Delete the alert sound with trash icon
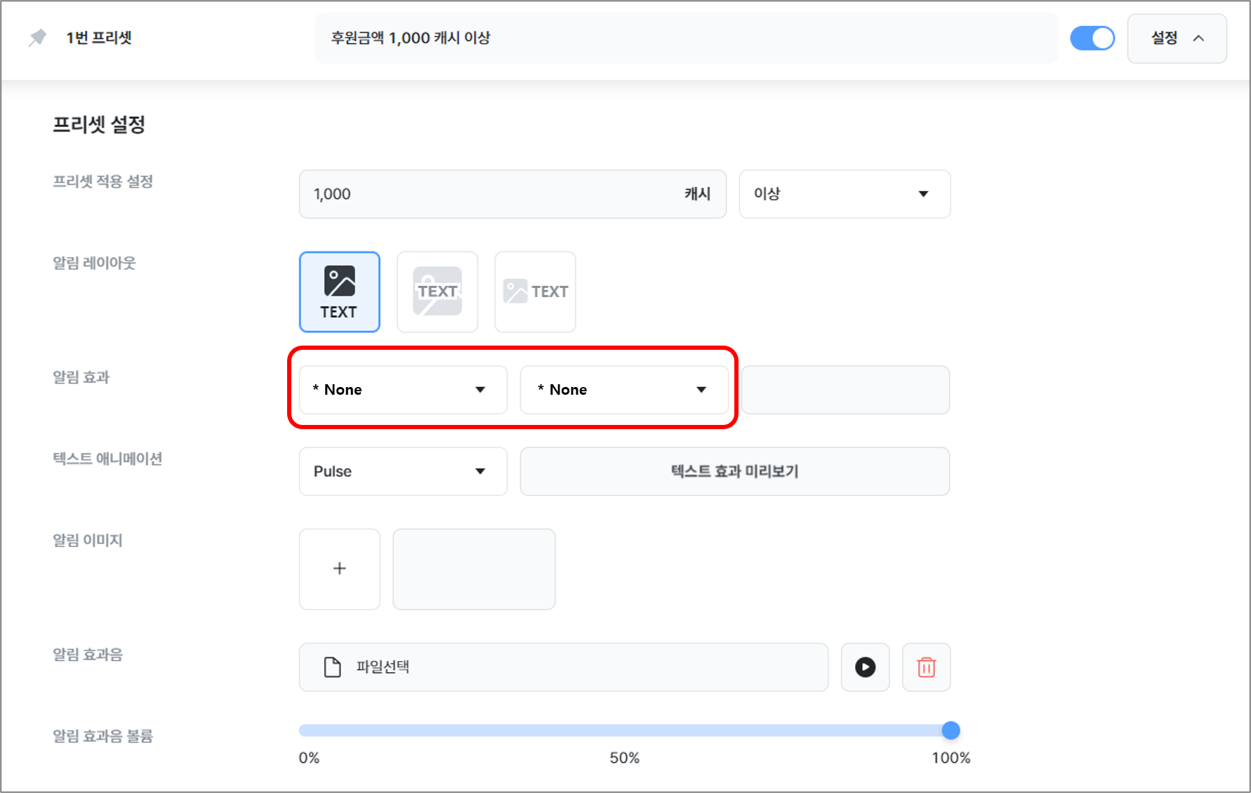The image size is (1251, 793). pyautogui.click(x=927, y=667)
